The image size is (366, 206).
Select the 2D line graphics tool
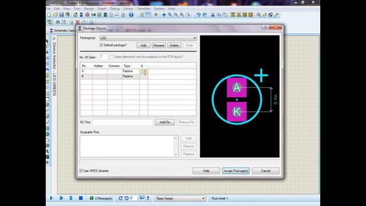pos(47,122)
